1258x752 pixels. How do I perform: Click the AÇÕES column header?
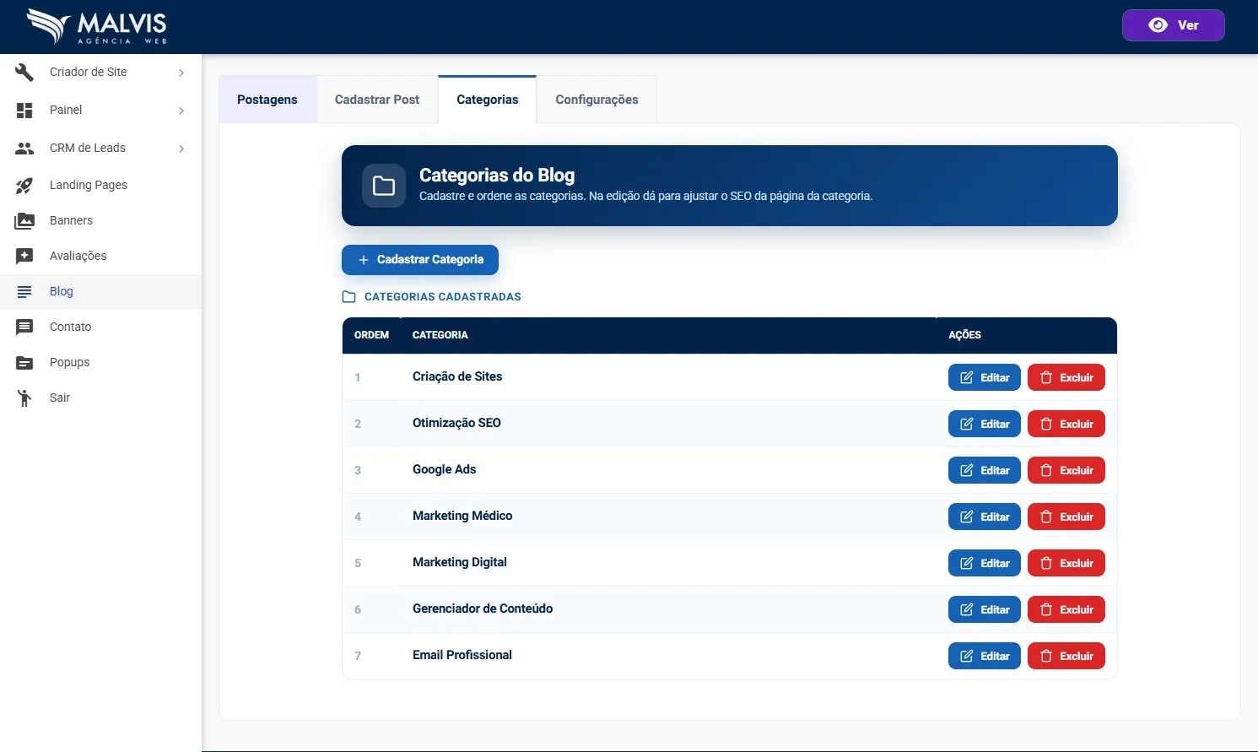(964, 335)
